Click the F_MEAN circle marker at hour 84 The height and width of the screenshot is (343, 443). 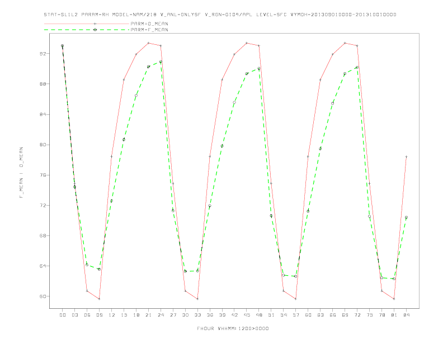(406, 217)
